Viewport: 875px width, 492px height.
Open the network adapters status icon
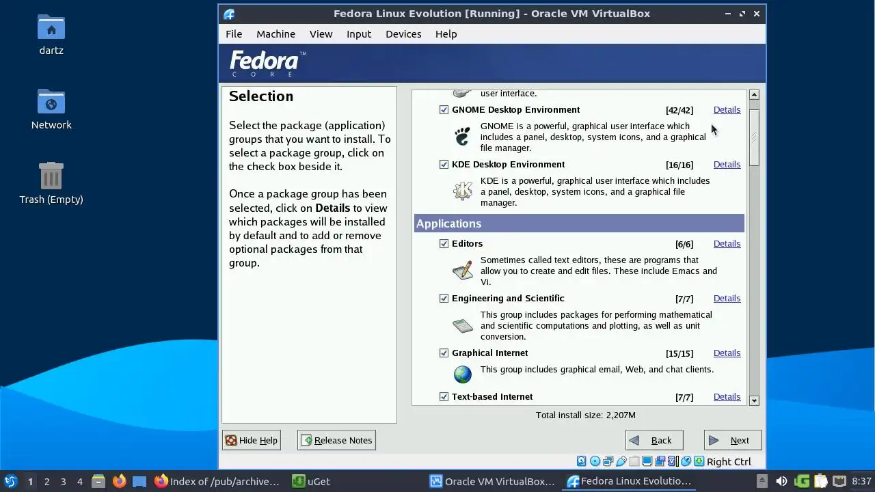tap(608, 461)
